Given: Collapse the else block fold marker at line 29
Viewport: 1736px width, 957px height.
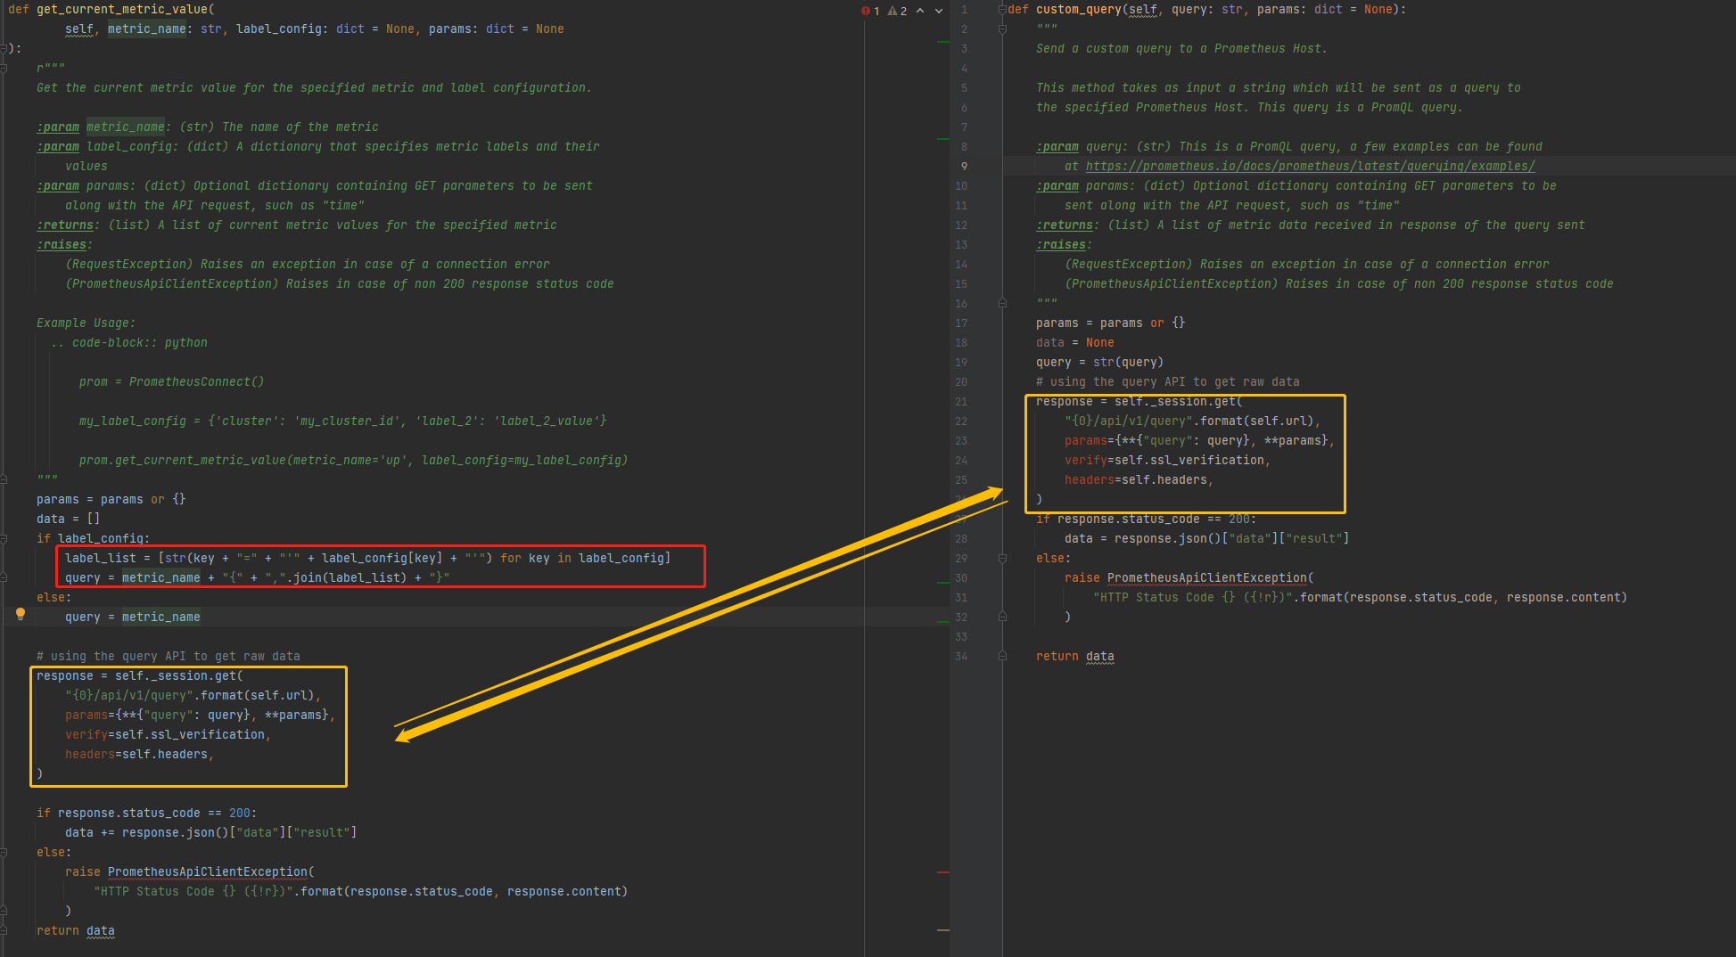Looking at the screenshot, I should coord(1002,558).
